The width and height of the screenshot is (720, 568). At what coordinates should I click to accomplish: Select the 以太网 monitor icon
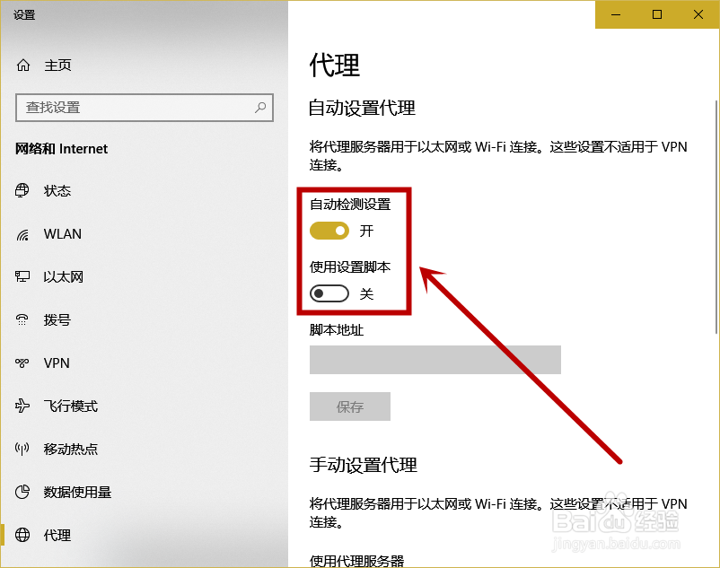22,276
